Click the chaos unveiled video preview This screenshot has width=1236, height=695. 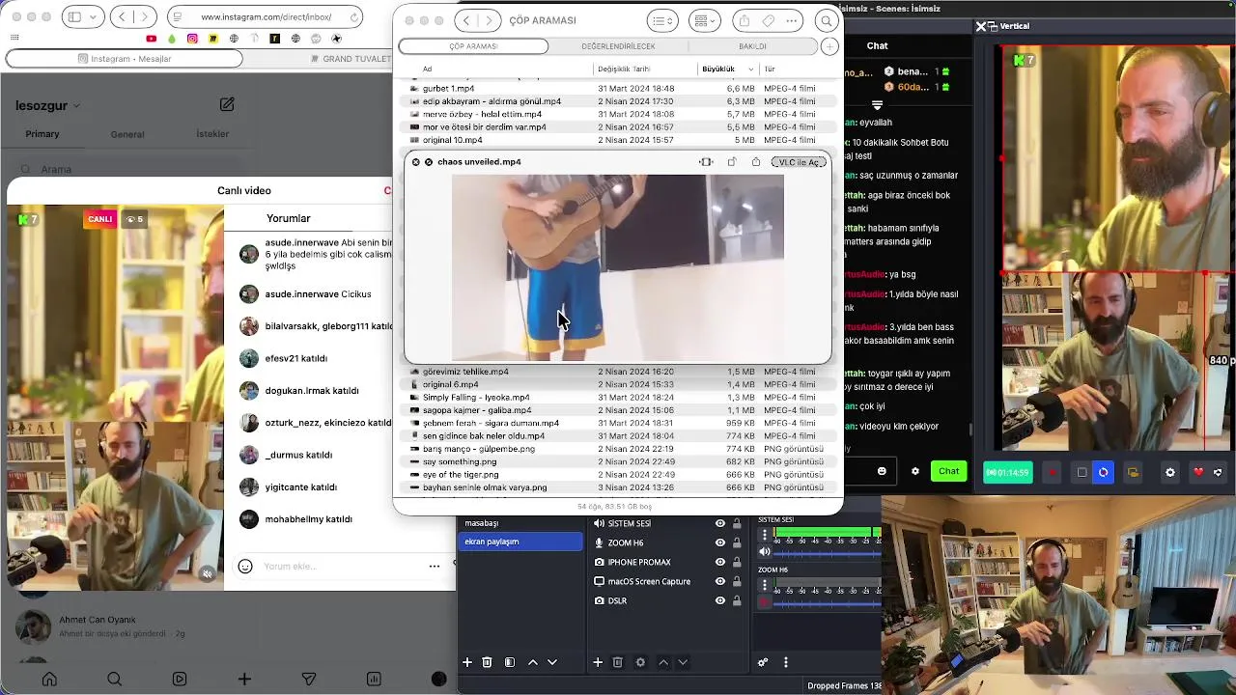(618, 267)
